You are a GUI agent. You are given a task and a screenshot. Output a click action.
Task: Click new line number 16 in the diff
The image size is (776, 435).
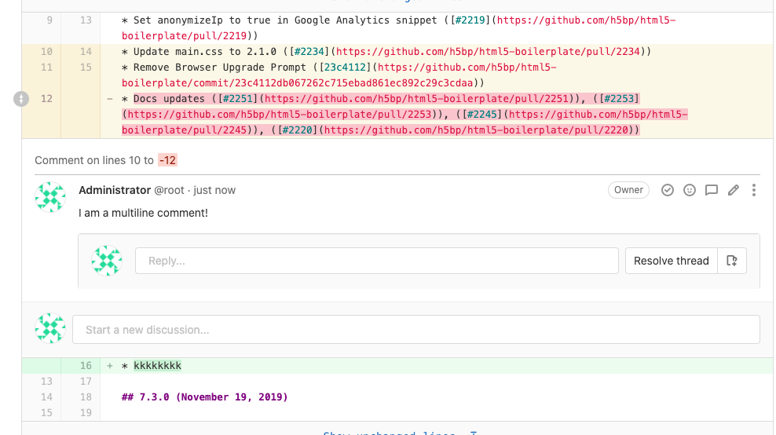(86, 366)
